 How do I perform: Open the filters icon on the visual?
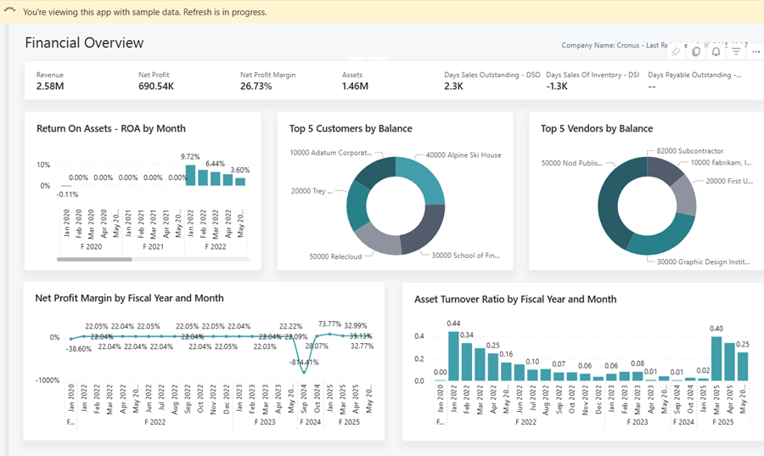(736, 52)
